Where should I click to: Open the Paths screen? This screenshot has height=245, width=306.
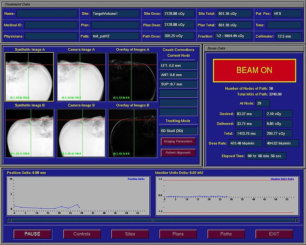click(226, 234)
